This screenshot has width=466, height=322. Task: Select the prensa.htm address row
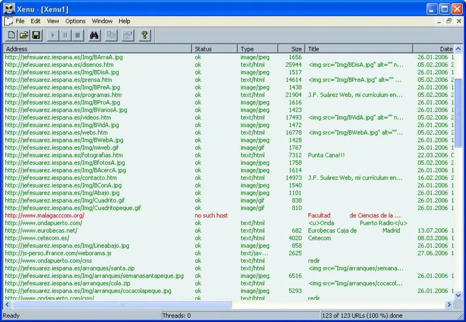[x=58, y=80]
